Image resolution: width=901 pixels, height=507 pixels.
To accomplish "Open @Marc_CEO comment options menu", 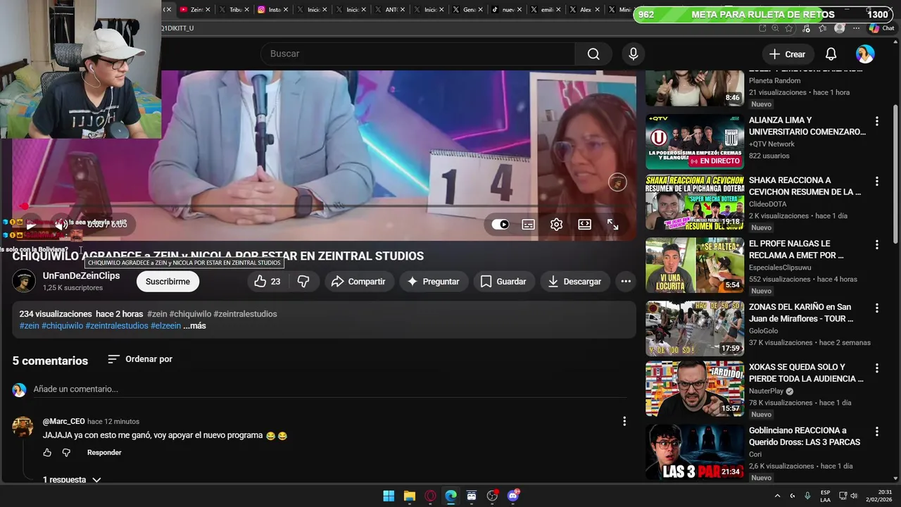I will pos(624,421).
